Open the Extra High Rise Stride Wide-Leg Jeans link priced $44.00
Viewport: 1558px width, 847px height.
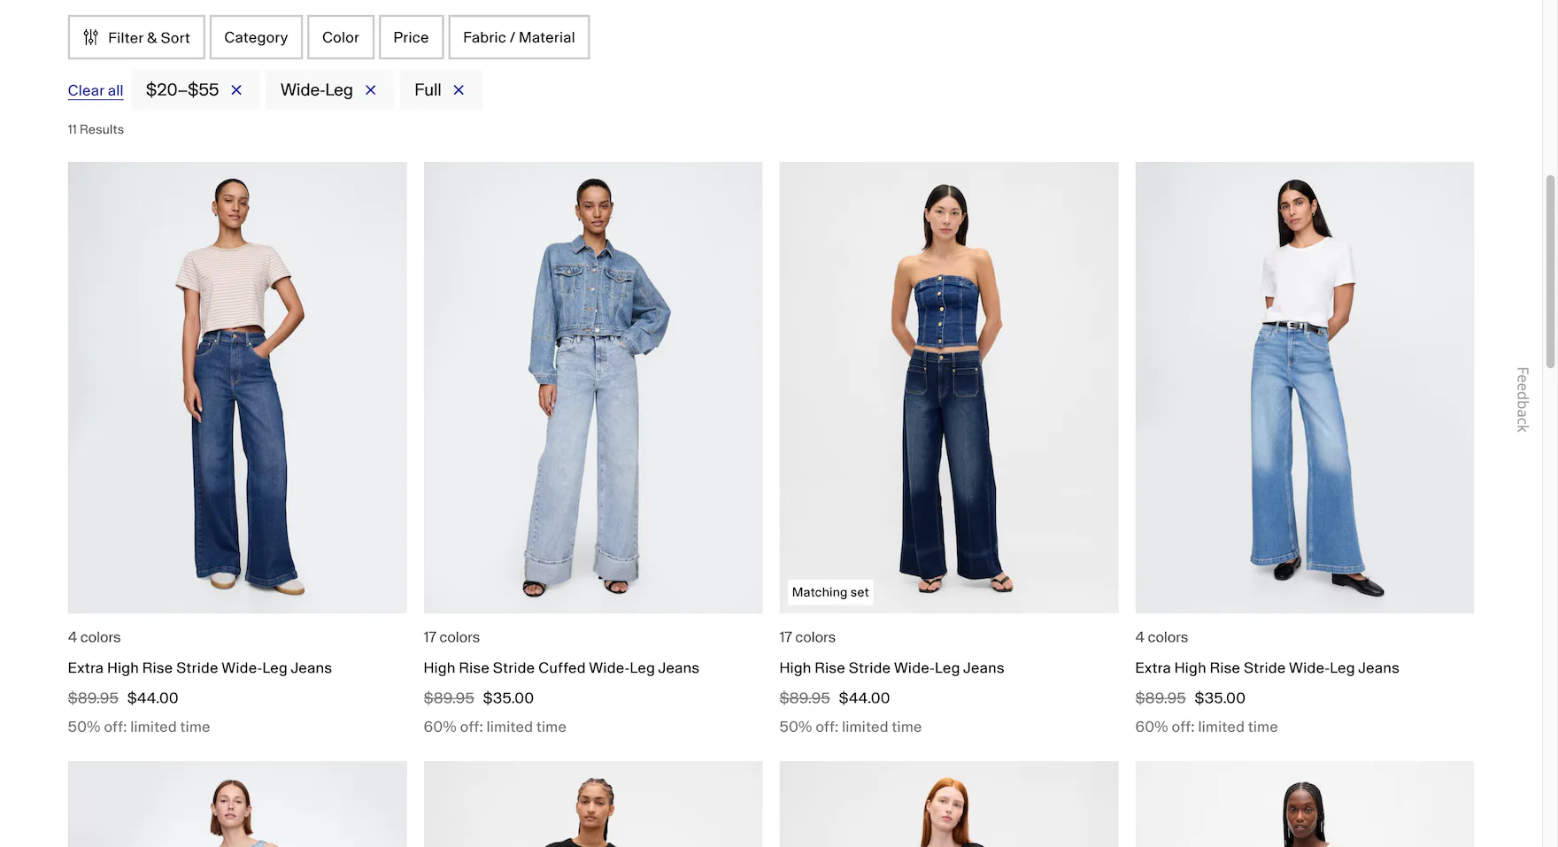click(200, 668)
